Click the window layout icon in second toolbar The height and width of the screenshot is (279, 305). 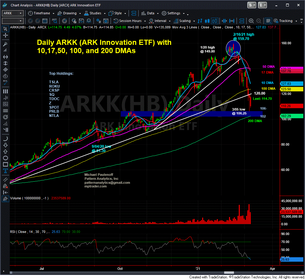(x=45, y=21)
